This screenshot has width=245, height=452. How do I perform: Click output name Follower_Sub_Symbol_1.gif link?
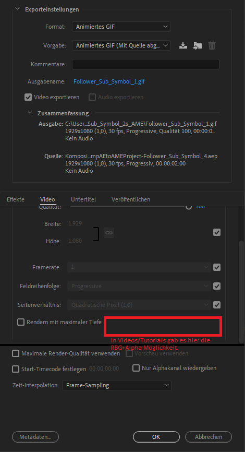click(109, 81)
